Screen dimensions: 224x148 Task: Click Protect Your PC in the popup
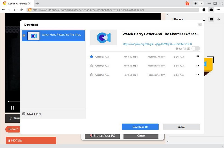coord(102,136)
